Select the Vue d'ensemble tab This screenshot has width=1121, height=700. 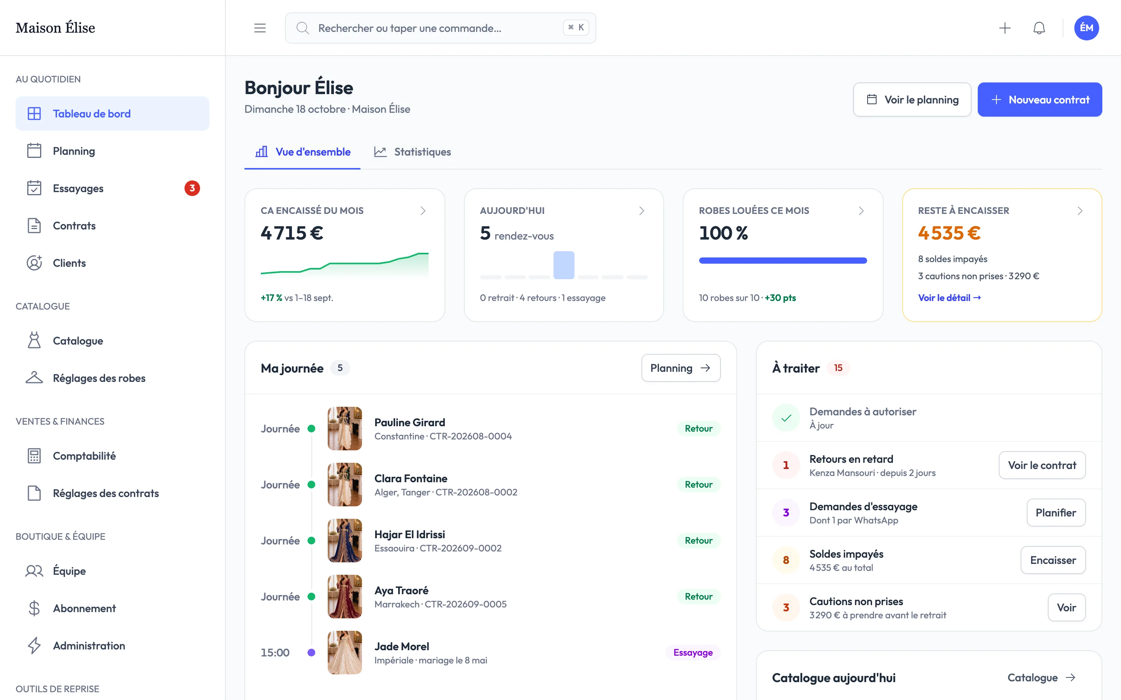coord(303,152)
